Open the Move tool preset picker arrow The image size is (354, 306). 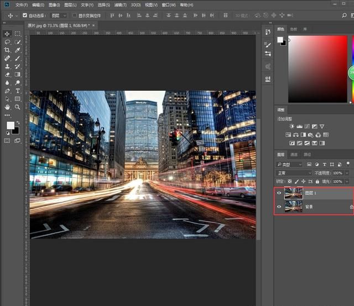[17, 15]
